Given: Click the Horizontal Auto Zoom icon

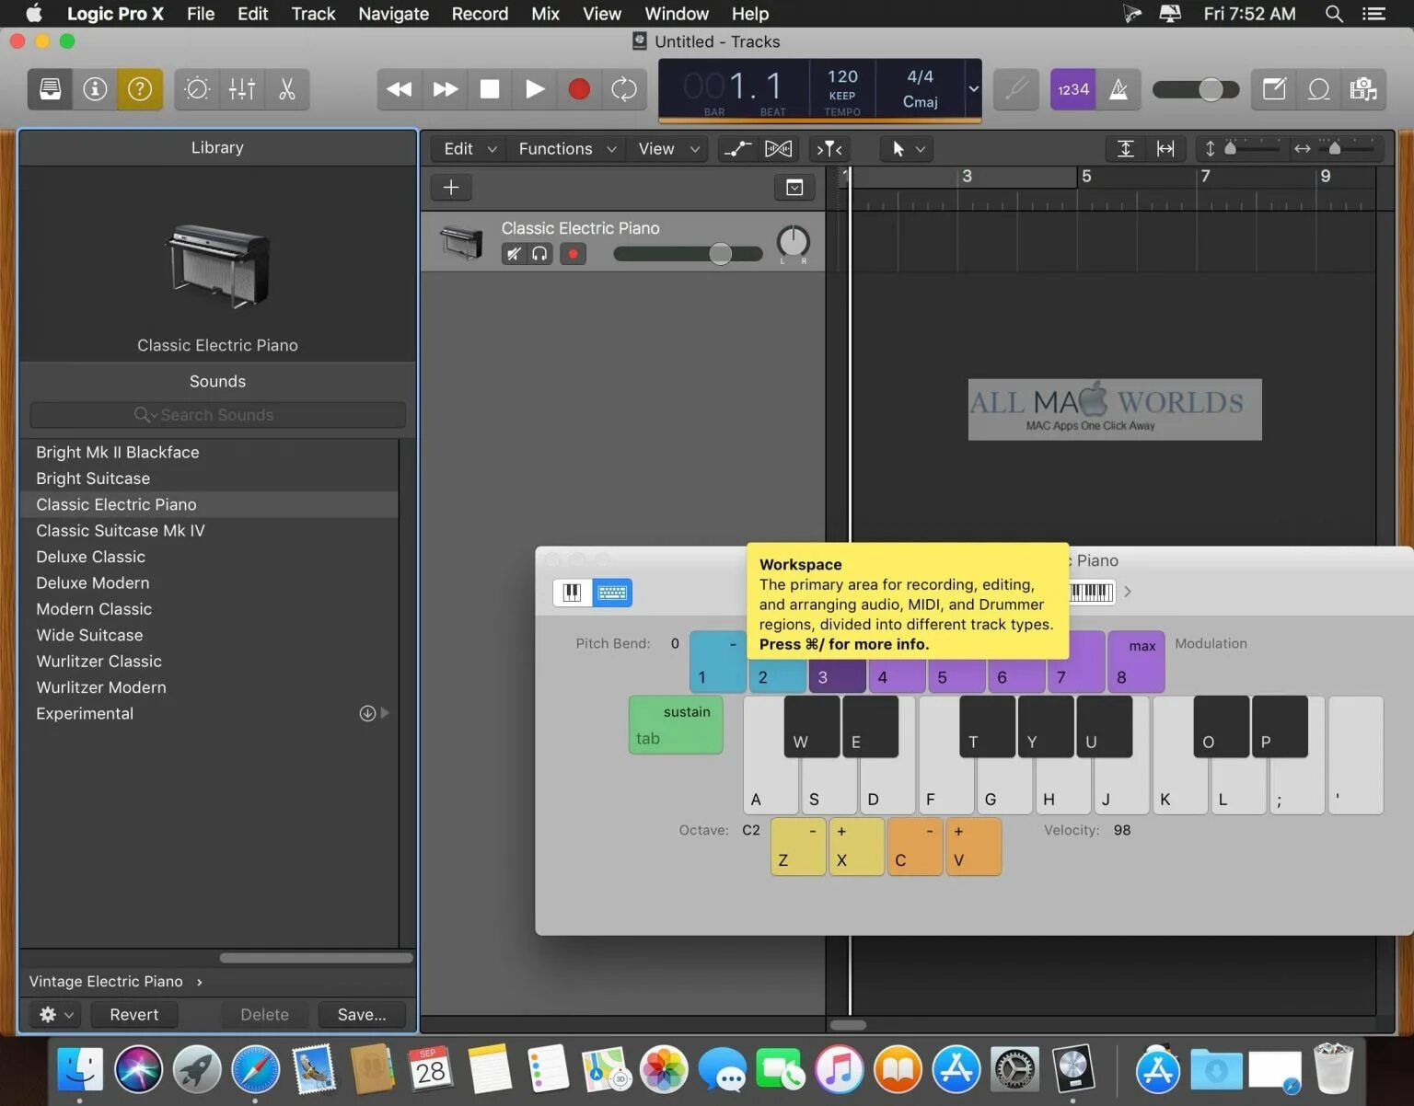Looking at the screenshot, I should pyautogui.click(x=1165, y=149).
